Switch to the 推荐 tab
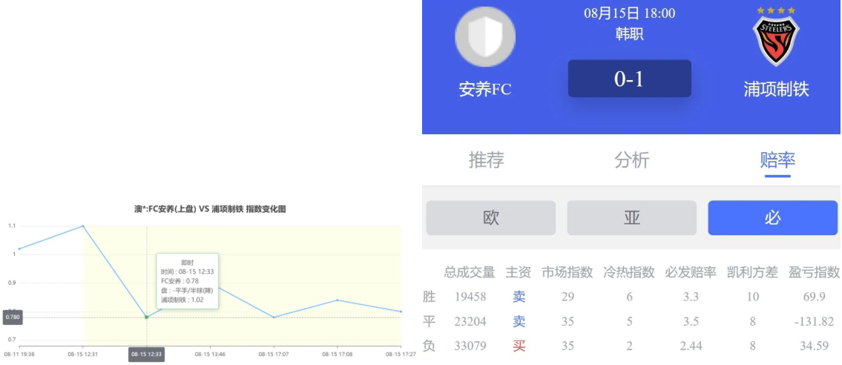This screenshot has width=842, height=365. [x=486, y=160]
